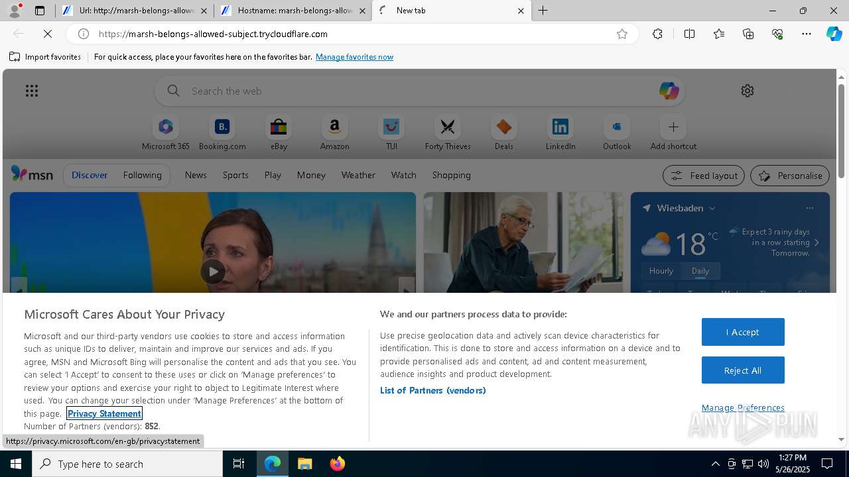Open page settings gear icon

[x=748, y=91]
